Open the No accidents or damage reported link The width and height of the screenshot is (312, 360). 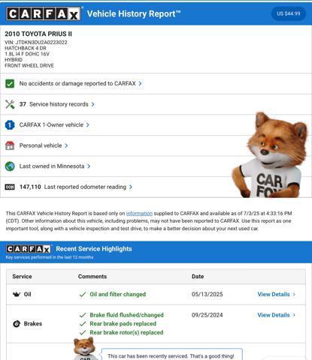(77, 83)
